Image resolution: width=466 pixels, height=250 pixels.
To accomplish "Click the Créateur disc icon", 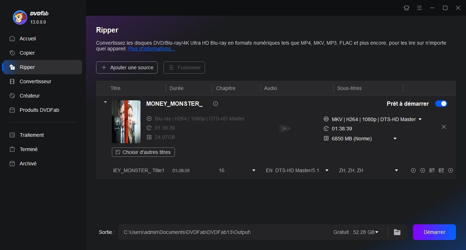I will pos(12,96).
